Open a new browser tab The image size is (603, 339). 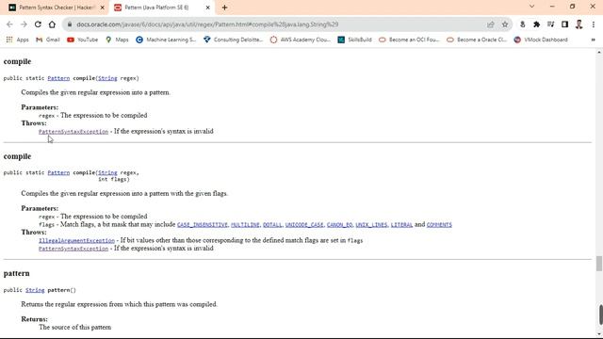point(224,8)
